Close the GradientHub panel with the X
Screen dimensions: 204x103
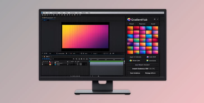[x=158, y=19]
